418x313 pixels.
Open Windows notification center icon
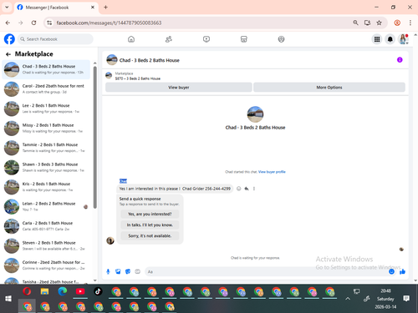406,299
